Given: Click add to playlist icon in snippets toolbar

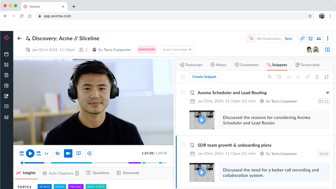Looking at the screenshot, I should (279, 77).
